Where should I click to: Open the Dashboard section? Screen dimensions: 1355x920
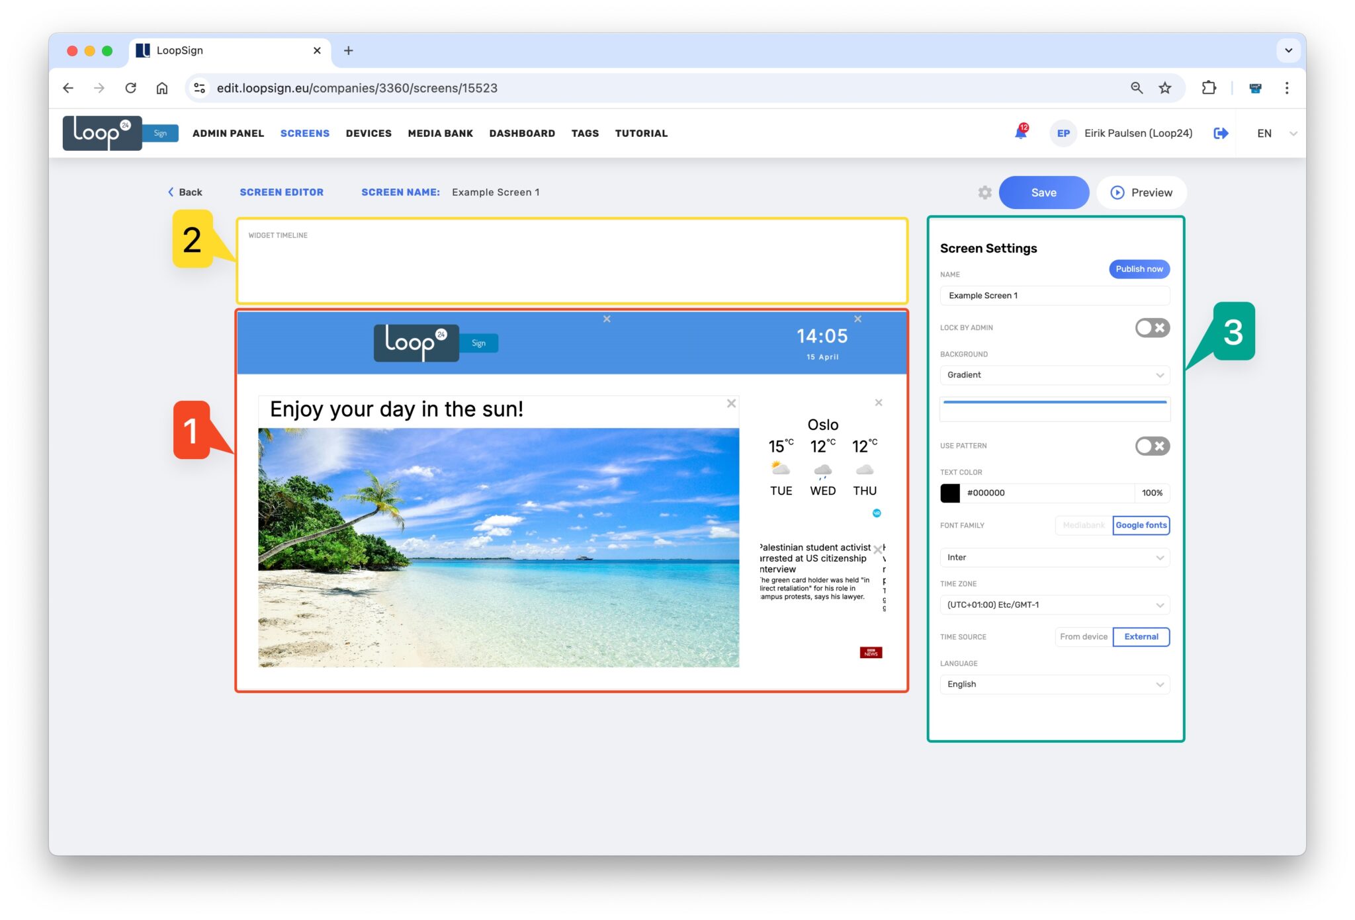click(522, 134)
